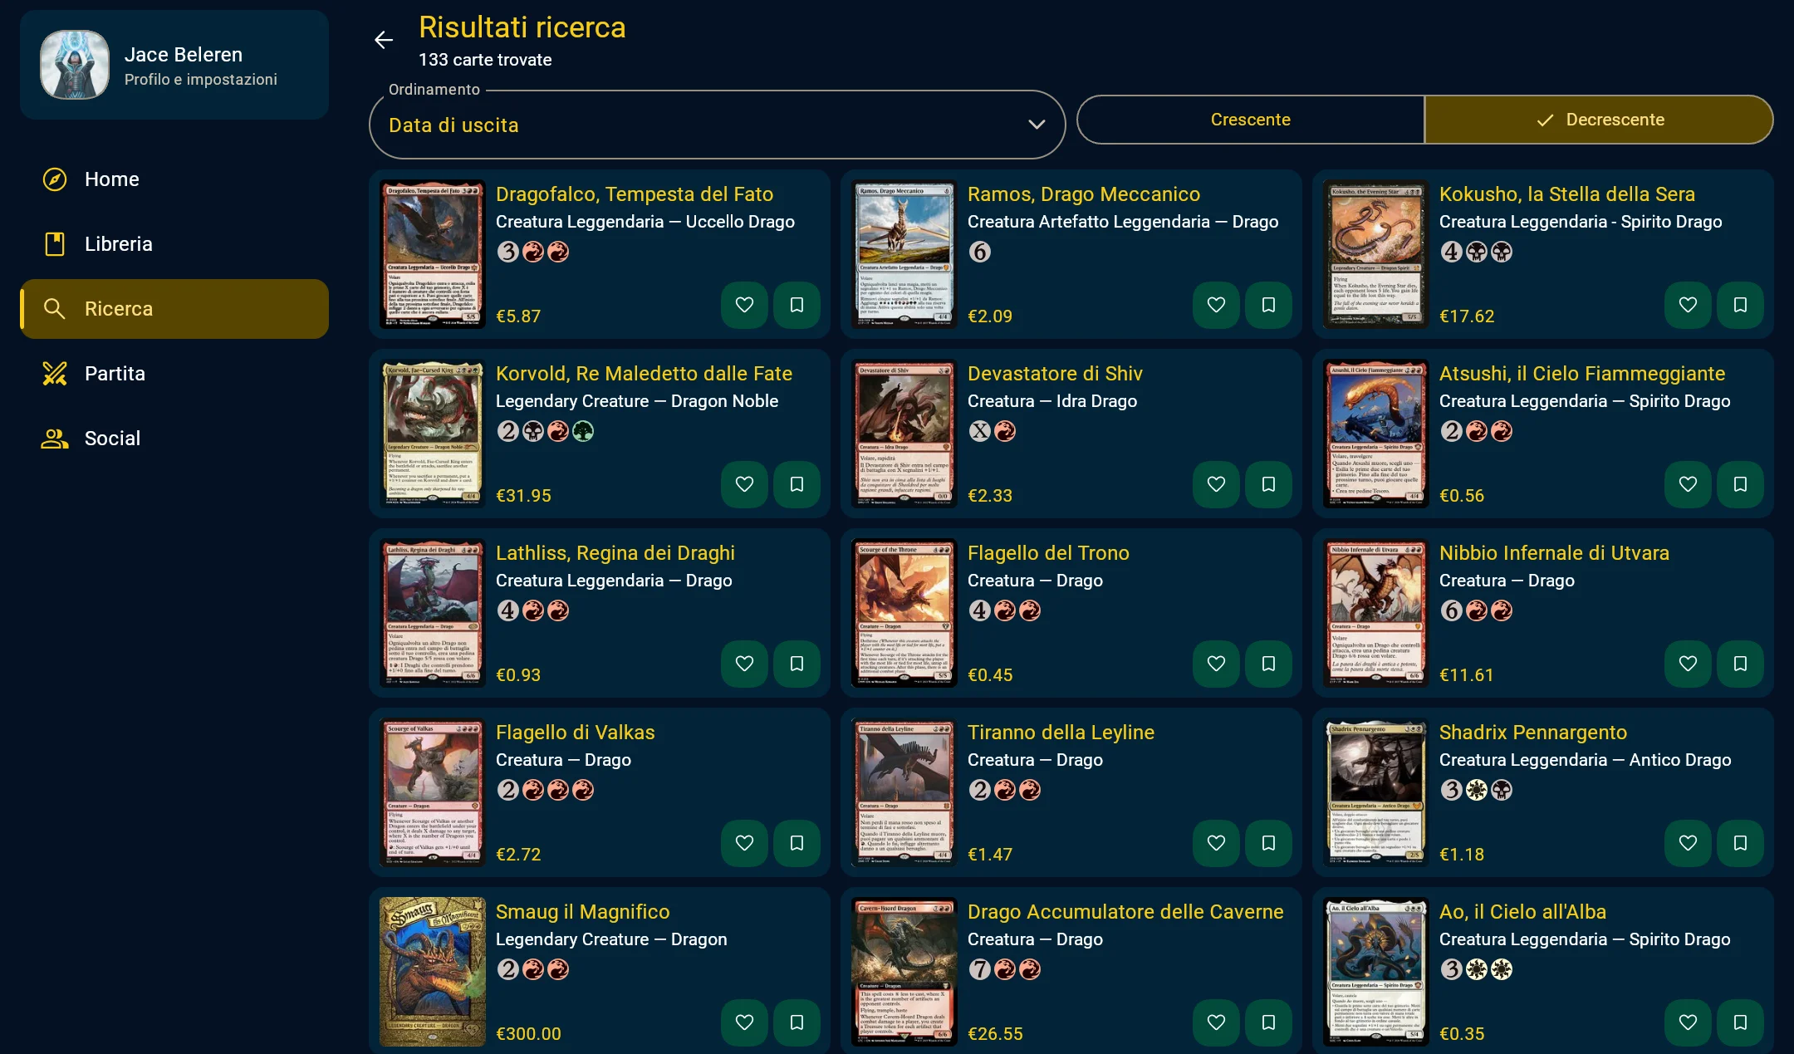Bookmark Smaug il Magnifico card

tap(797, 1022)
